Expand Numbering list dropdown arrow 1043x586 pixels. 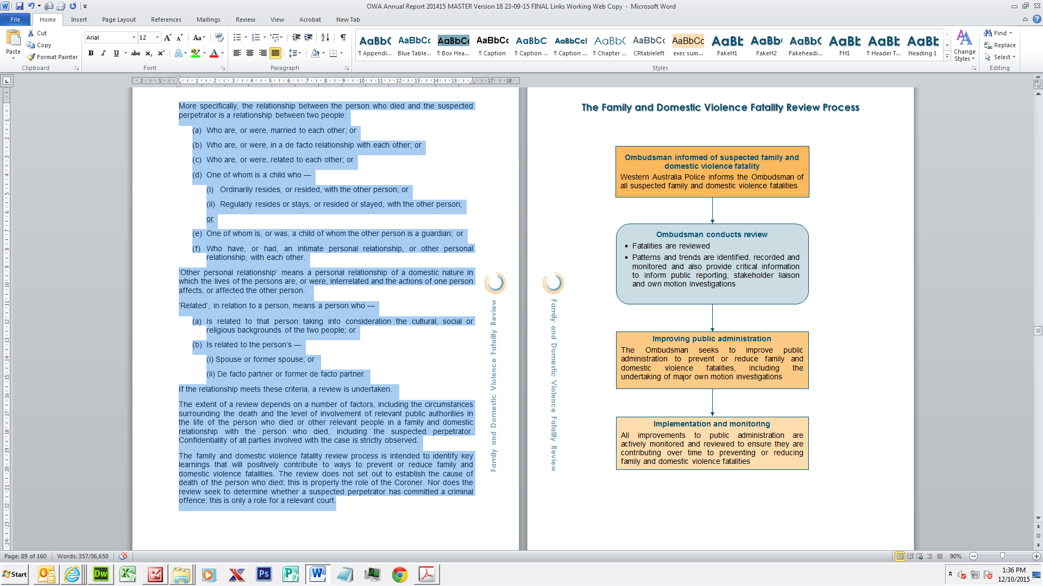265,37
